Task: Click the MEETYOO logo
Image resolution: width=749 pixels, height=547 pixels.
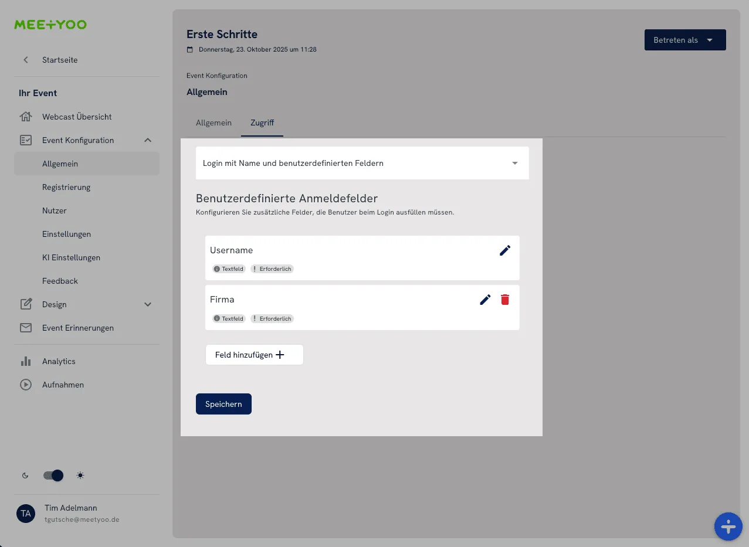Action: tap(50, 25)
